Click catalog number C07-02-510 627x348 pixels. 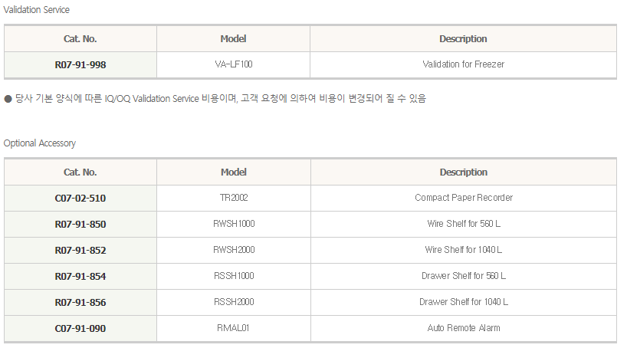(x=80, y=198)
